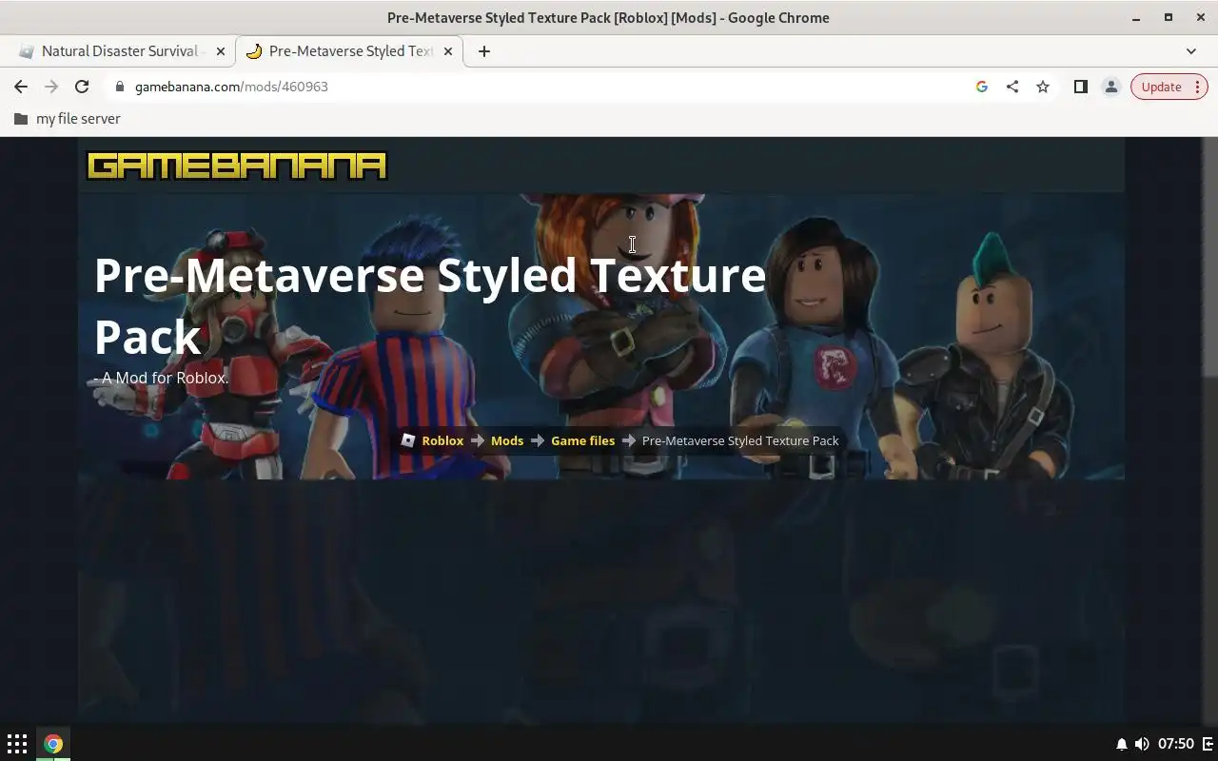Click the logout icon in the tray
The image size is (1218, 761).
(x=1208, y=744)
